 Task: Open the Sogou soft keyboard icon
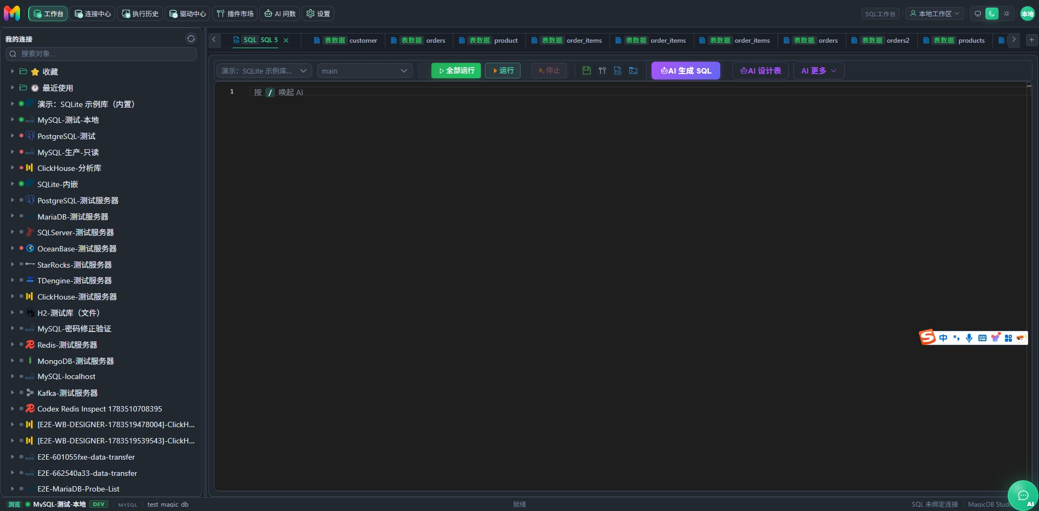[982, 338]
